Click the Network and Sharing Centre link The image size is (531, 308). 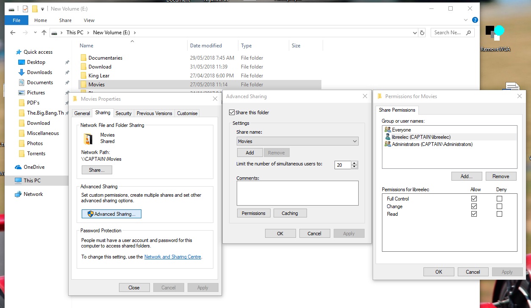click(173, 257)
